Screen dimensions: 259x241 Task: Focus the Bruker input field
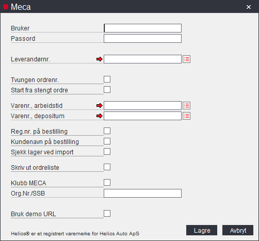coord(142,28)
